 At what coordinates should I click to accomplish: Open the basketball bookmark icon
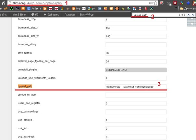117,9
